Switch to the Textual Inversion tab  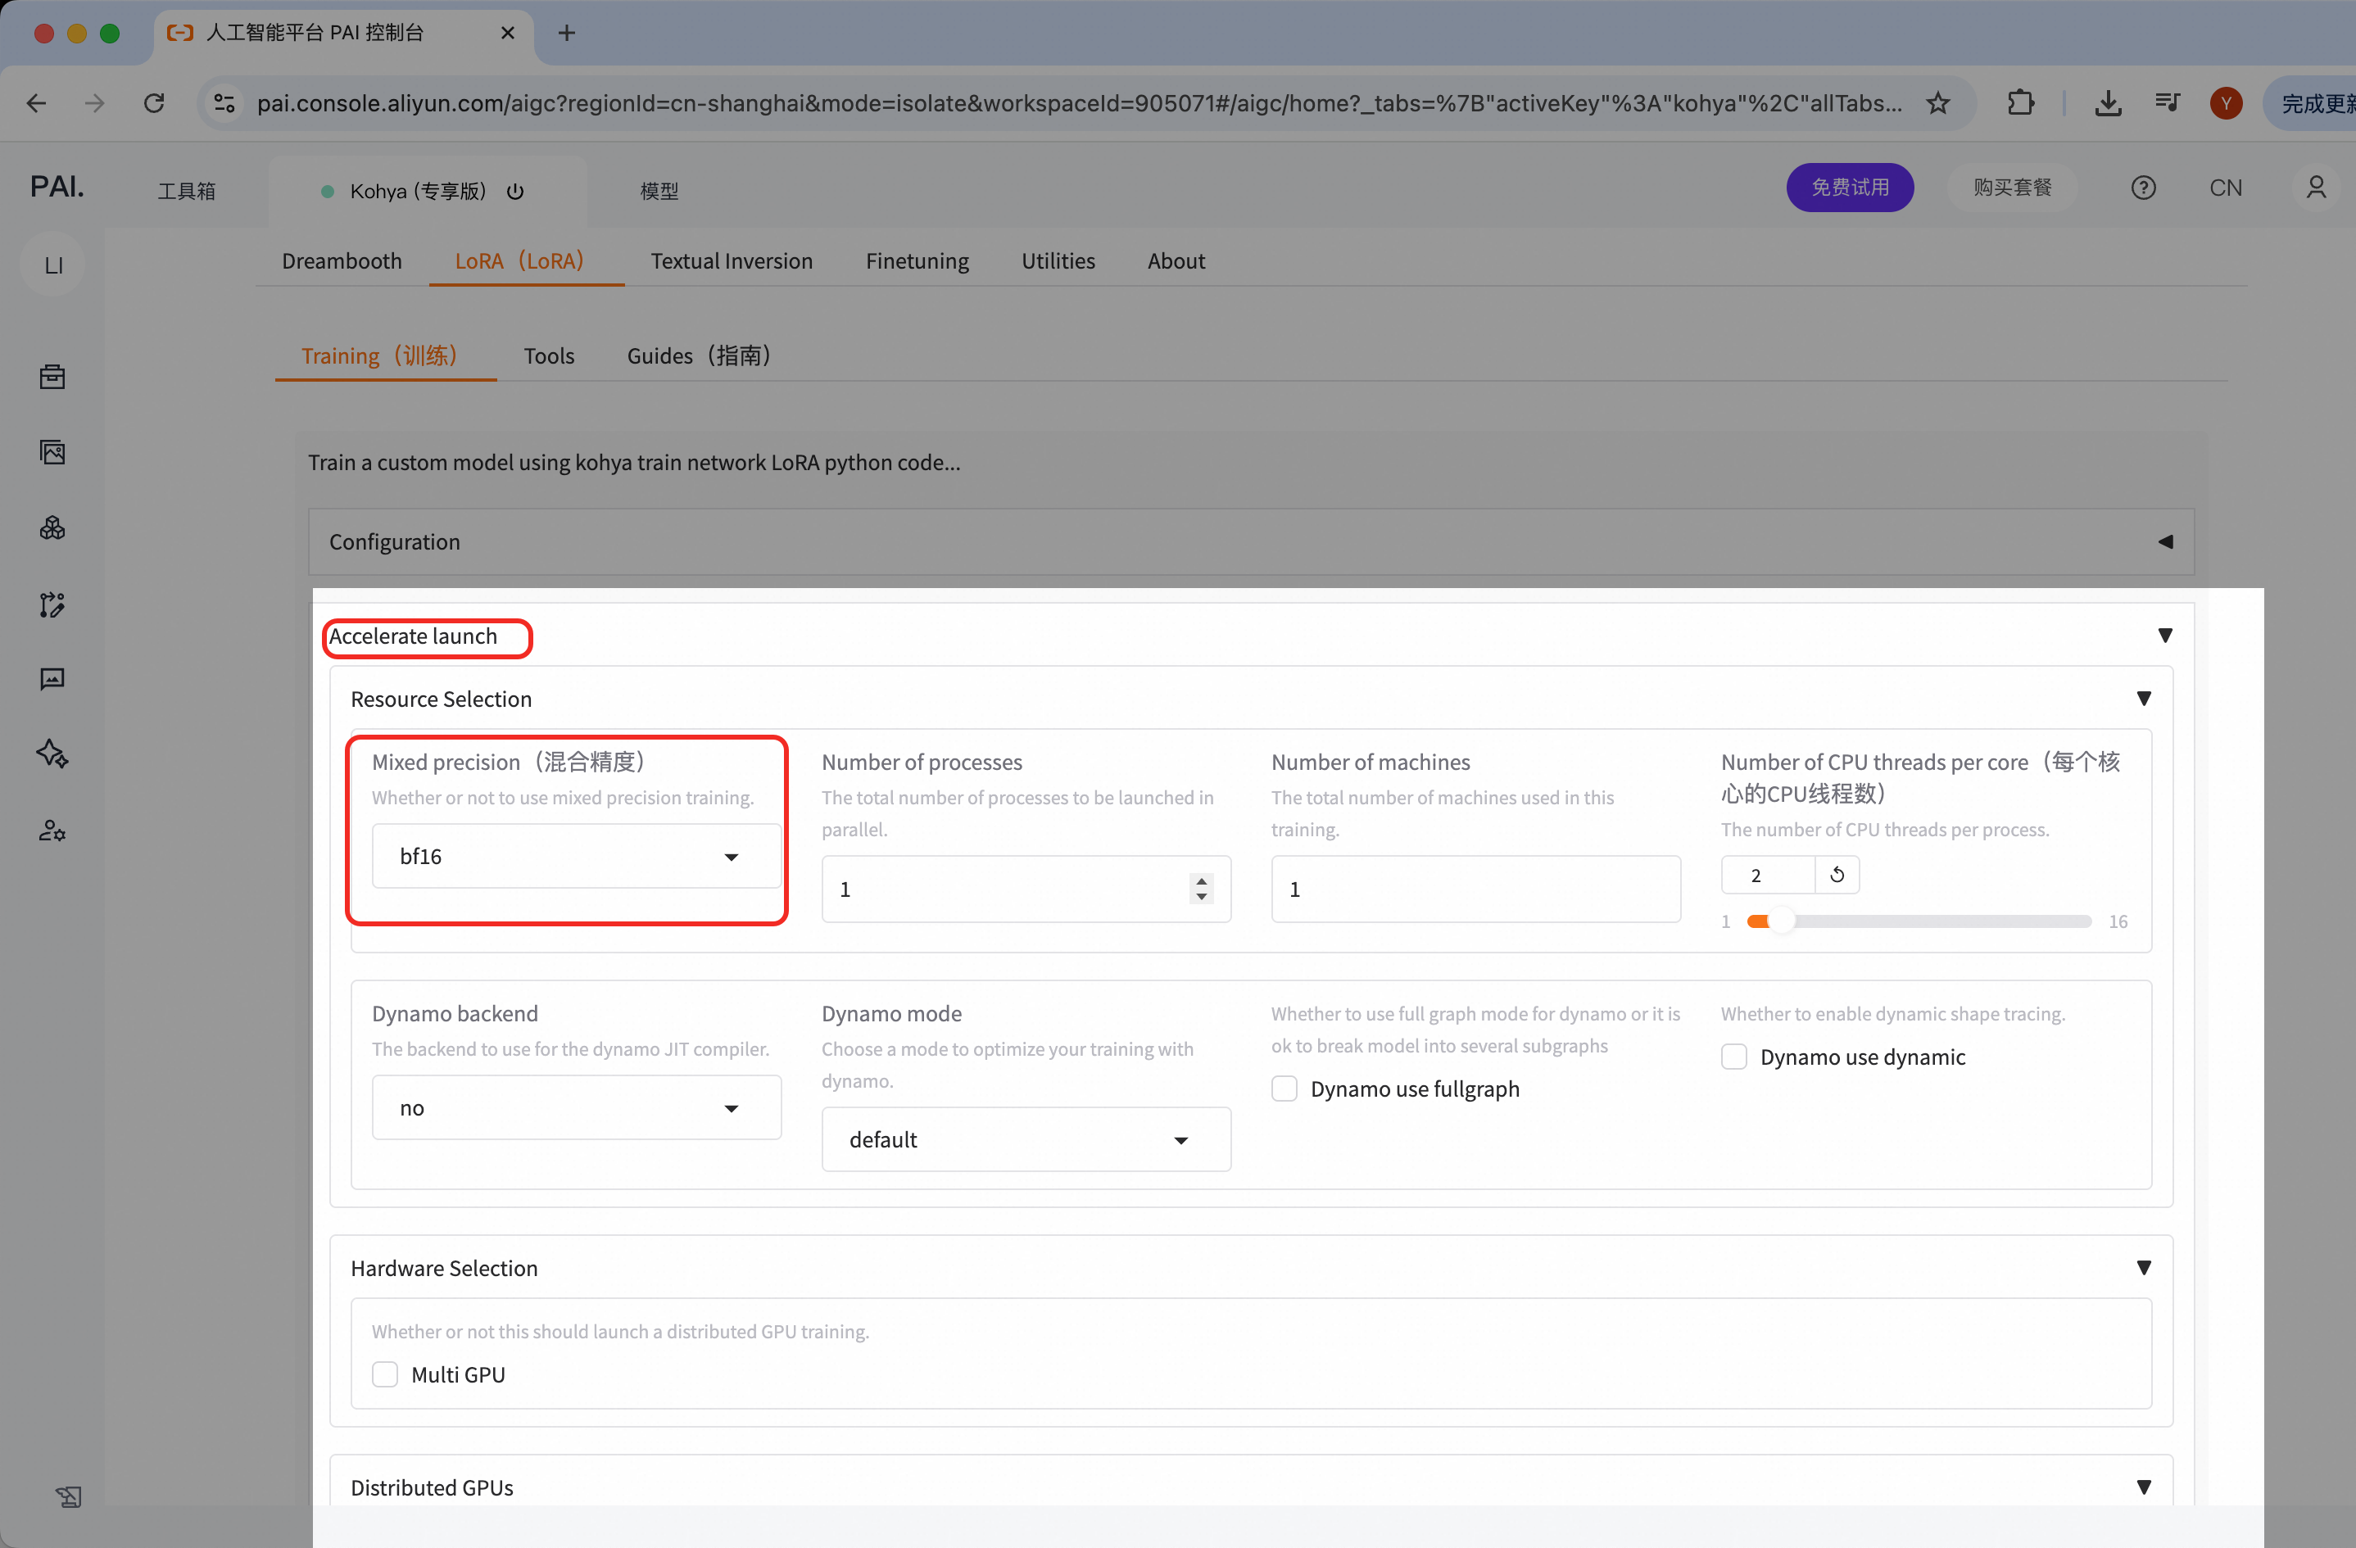click(x=731, y=260)
